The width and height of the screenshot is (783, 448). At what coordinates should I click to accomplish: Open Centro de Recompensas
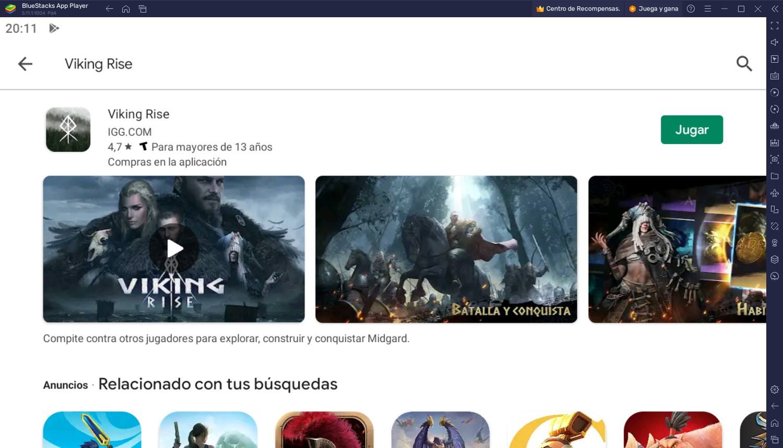point(578,9)
